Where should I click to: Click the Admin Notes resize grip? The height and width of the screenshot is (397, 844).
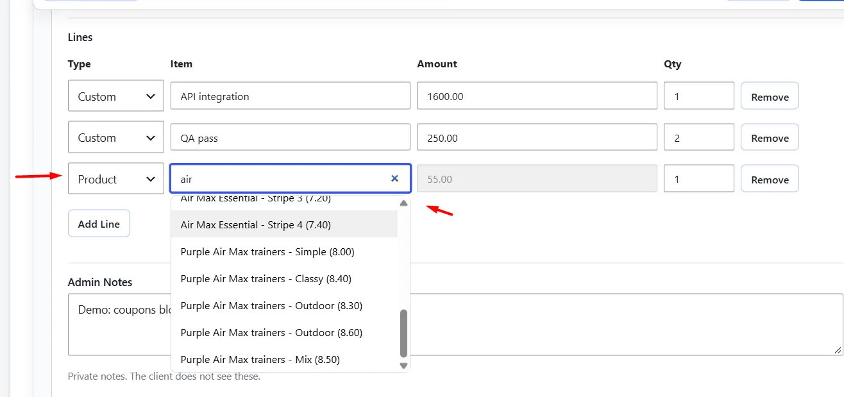point(838,350)
